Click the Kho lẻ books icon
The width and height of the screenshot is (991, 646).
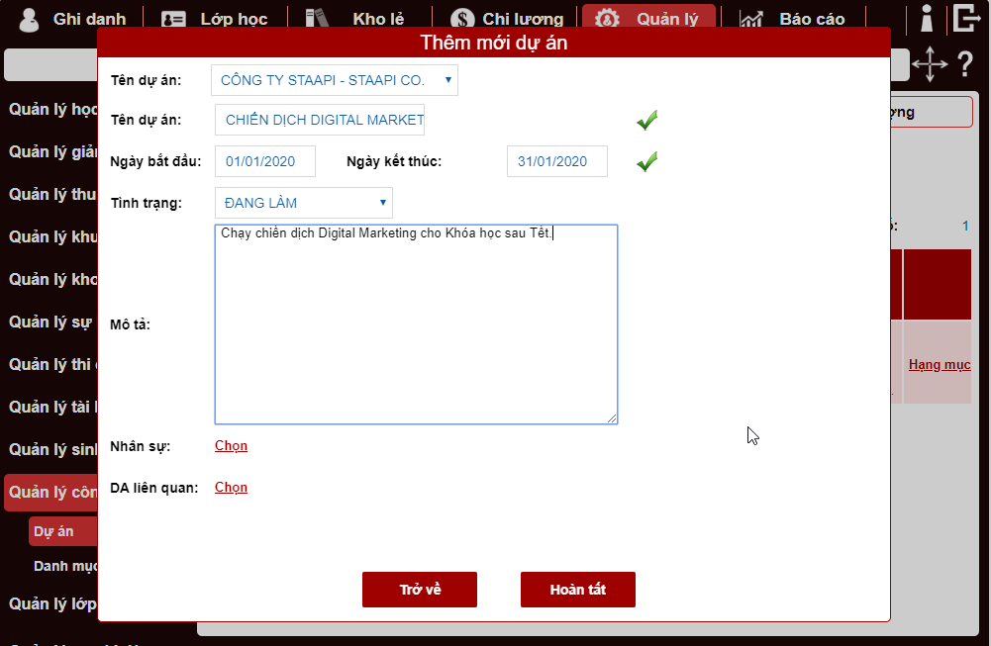316,18
